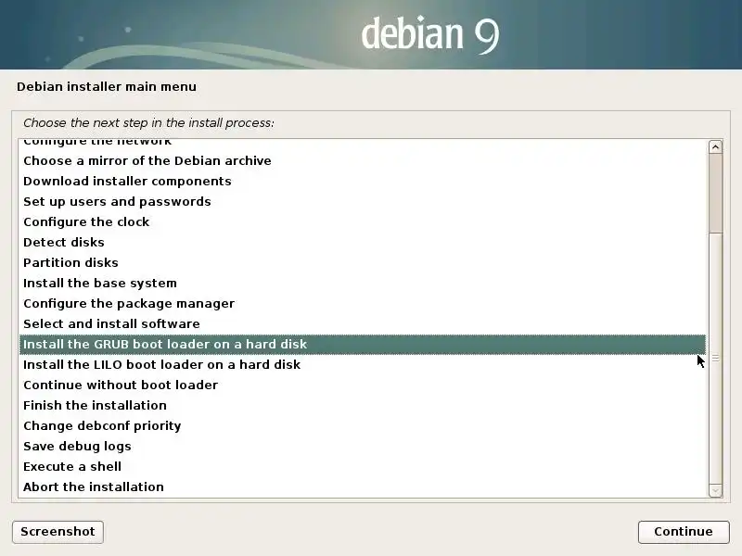Viewport: 742px width, 556px height.
Task: Choose 'Install the LILO boot loader' option
Action: pyautogui.click(x=363, y=364)
